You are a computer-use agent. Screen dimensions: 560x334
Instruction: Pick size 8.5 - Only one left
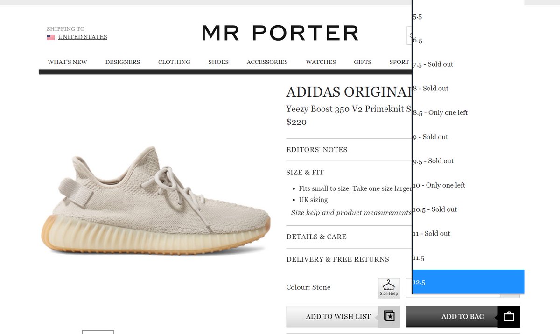(468, 112)
